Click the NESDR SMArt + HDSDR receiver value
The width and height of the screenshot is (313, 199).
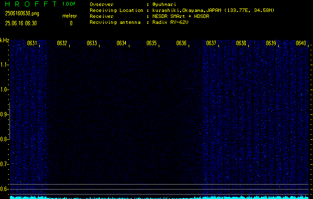click(181, 16)
